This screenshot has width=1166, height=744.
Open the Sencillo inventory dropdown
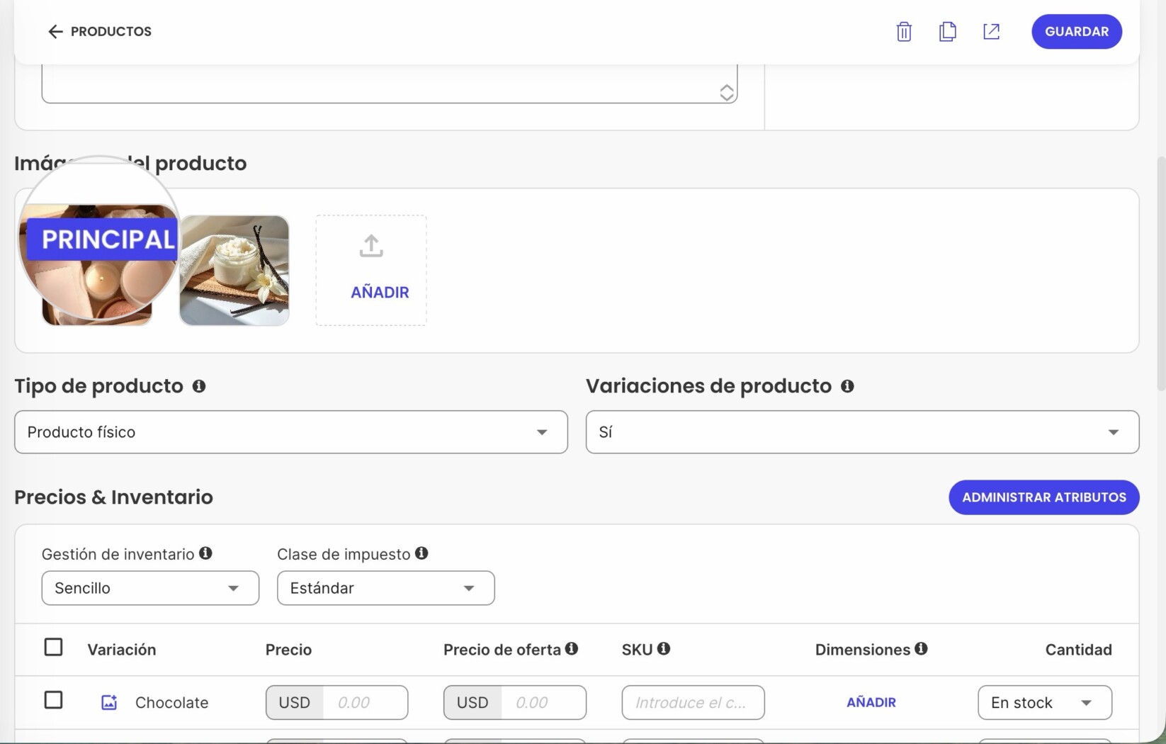pos(150,588)
